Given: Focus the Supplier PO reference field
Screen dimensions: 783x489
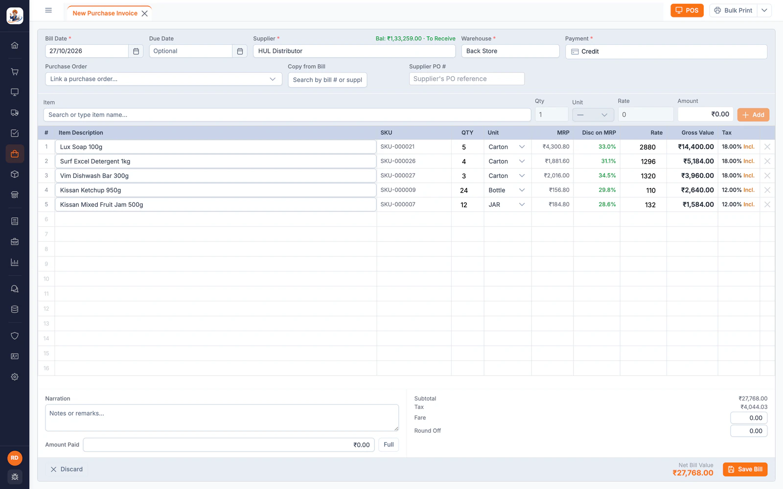Looking at the screenshot, I should [467, 79].
